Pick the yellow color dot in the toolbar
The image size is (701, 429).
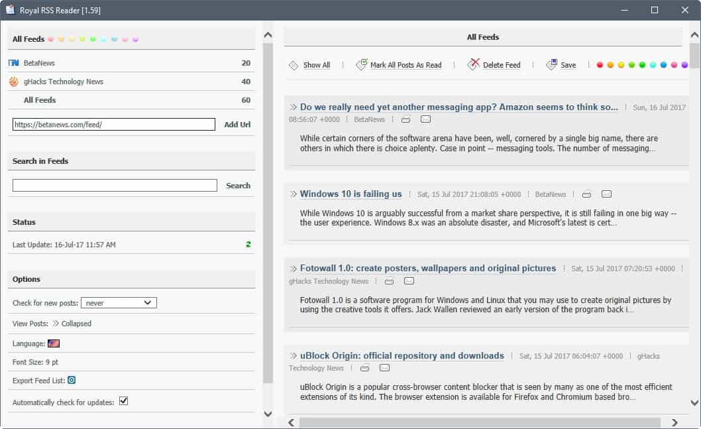pos(621,66)
